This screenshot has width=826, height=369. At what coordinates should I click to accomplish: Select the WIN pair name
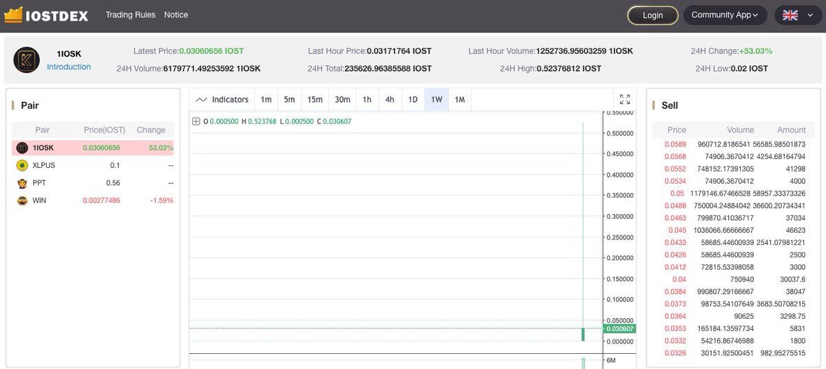[x=39, y=200]
